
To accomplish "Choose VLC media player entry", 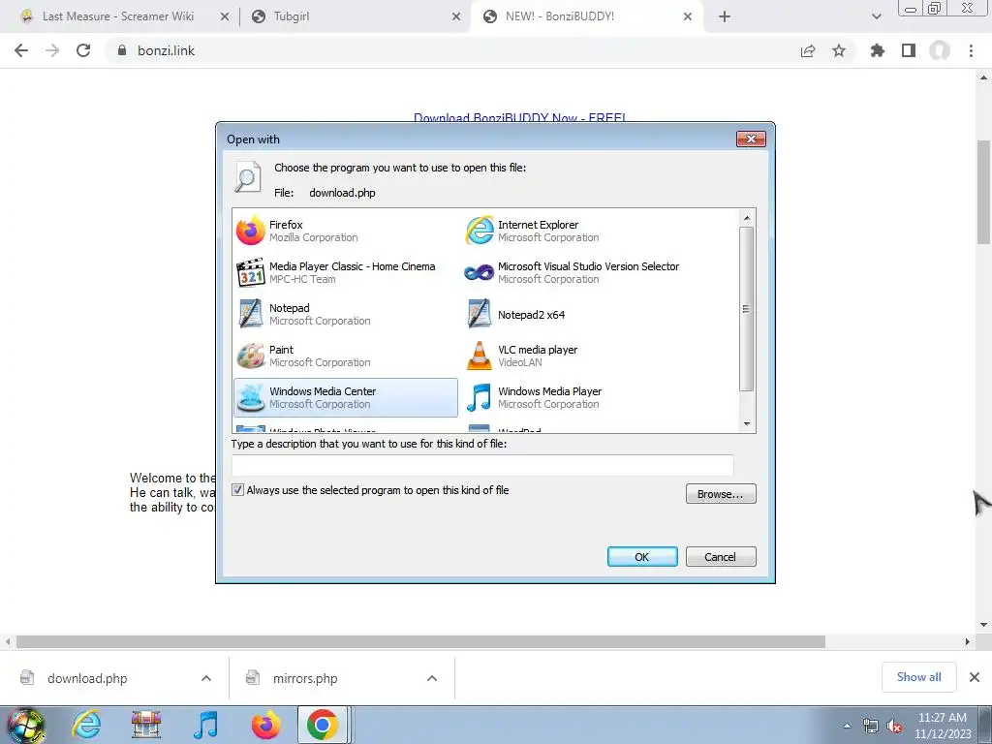I will (x=573, y=356).
